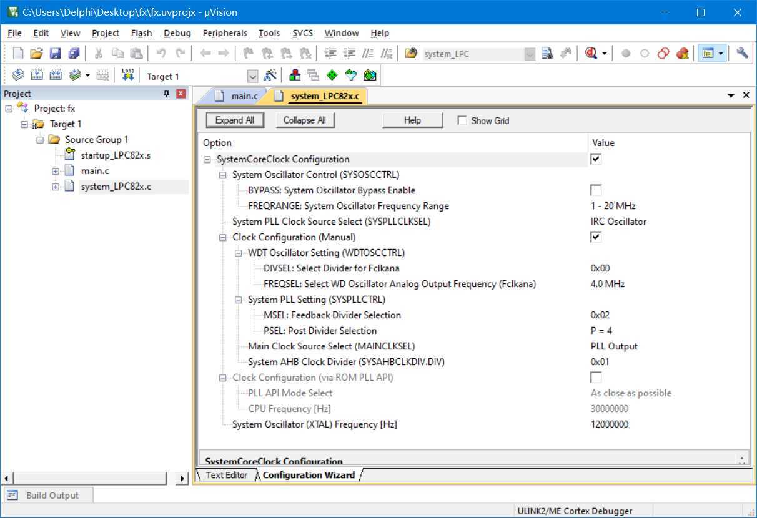Rebuild all target files from the toolbar

(56, 76)
